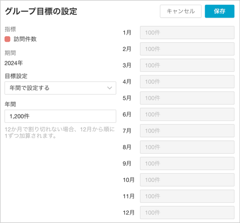This screenshot has width=240, height=223.
Task: Select the 2月 target field
Action: (x=187, y=49)
